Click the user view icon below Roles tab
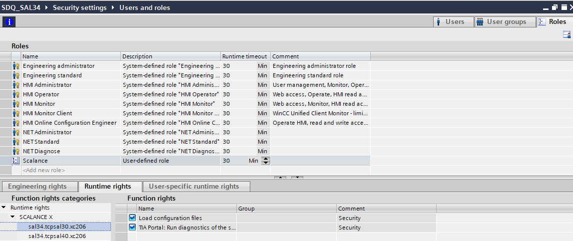Viewport: 573px width, 241px height. (x=567, y=34)
